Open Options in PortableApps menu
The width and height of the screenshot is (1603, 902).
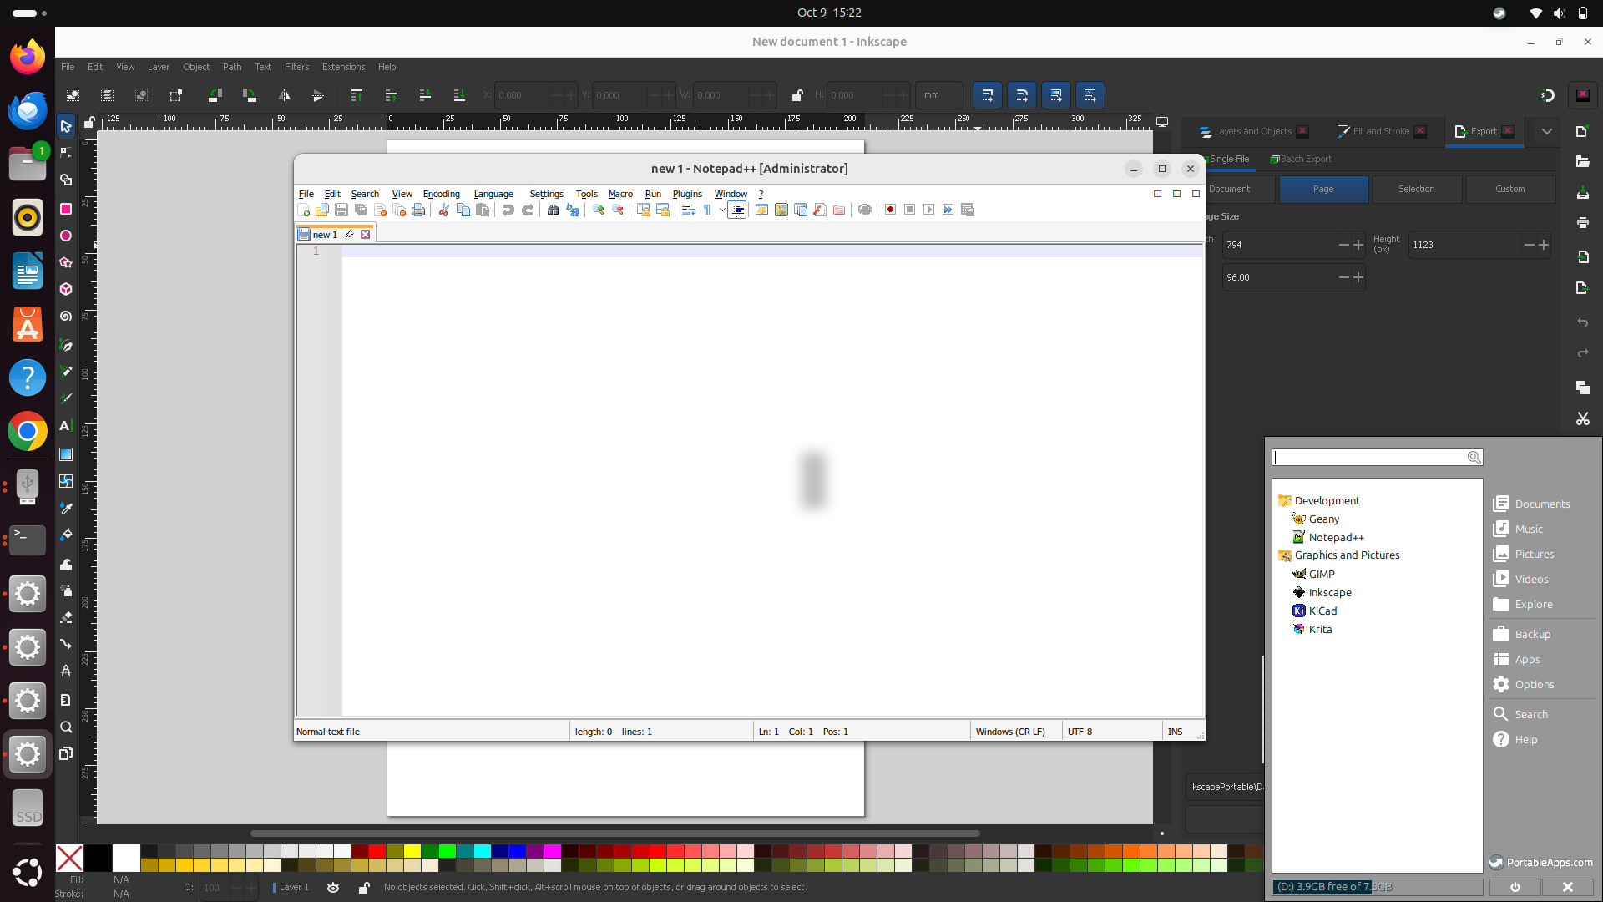click(1534, 684)
